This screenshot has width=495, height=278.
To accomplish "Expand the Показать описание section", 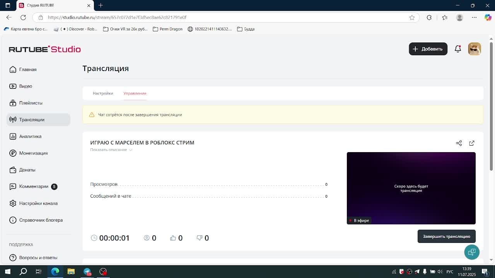I will [111, 150].
